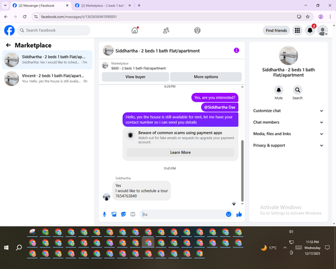Search in conversation magnifier icon
This screenshot has height=269, width=336.
298,90
